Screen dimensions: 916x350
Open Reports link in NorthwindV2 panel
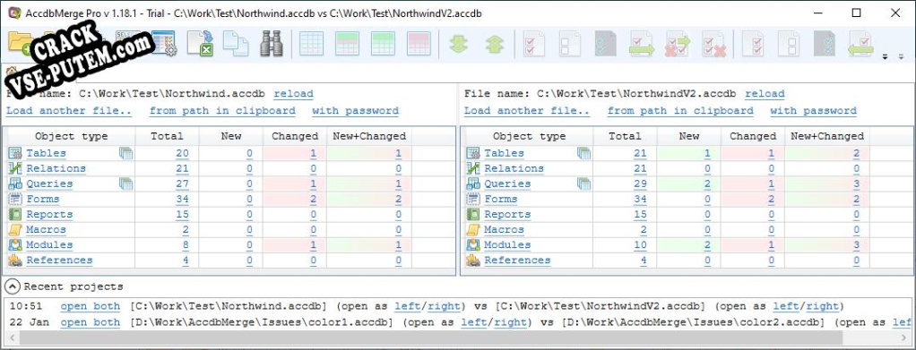[507, 214]
